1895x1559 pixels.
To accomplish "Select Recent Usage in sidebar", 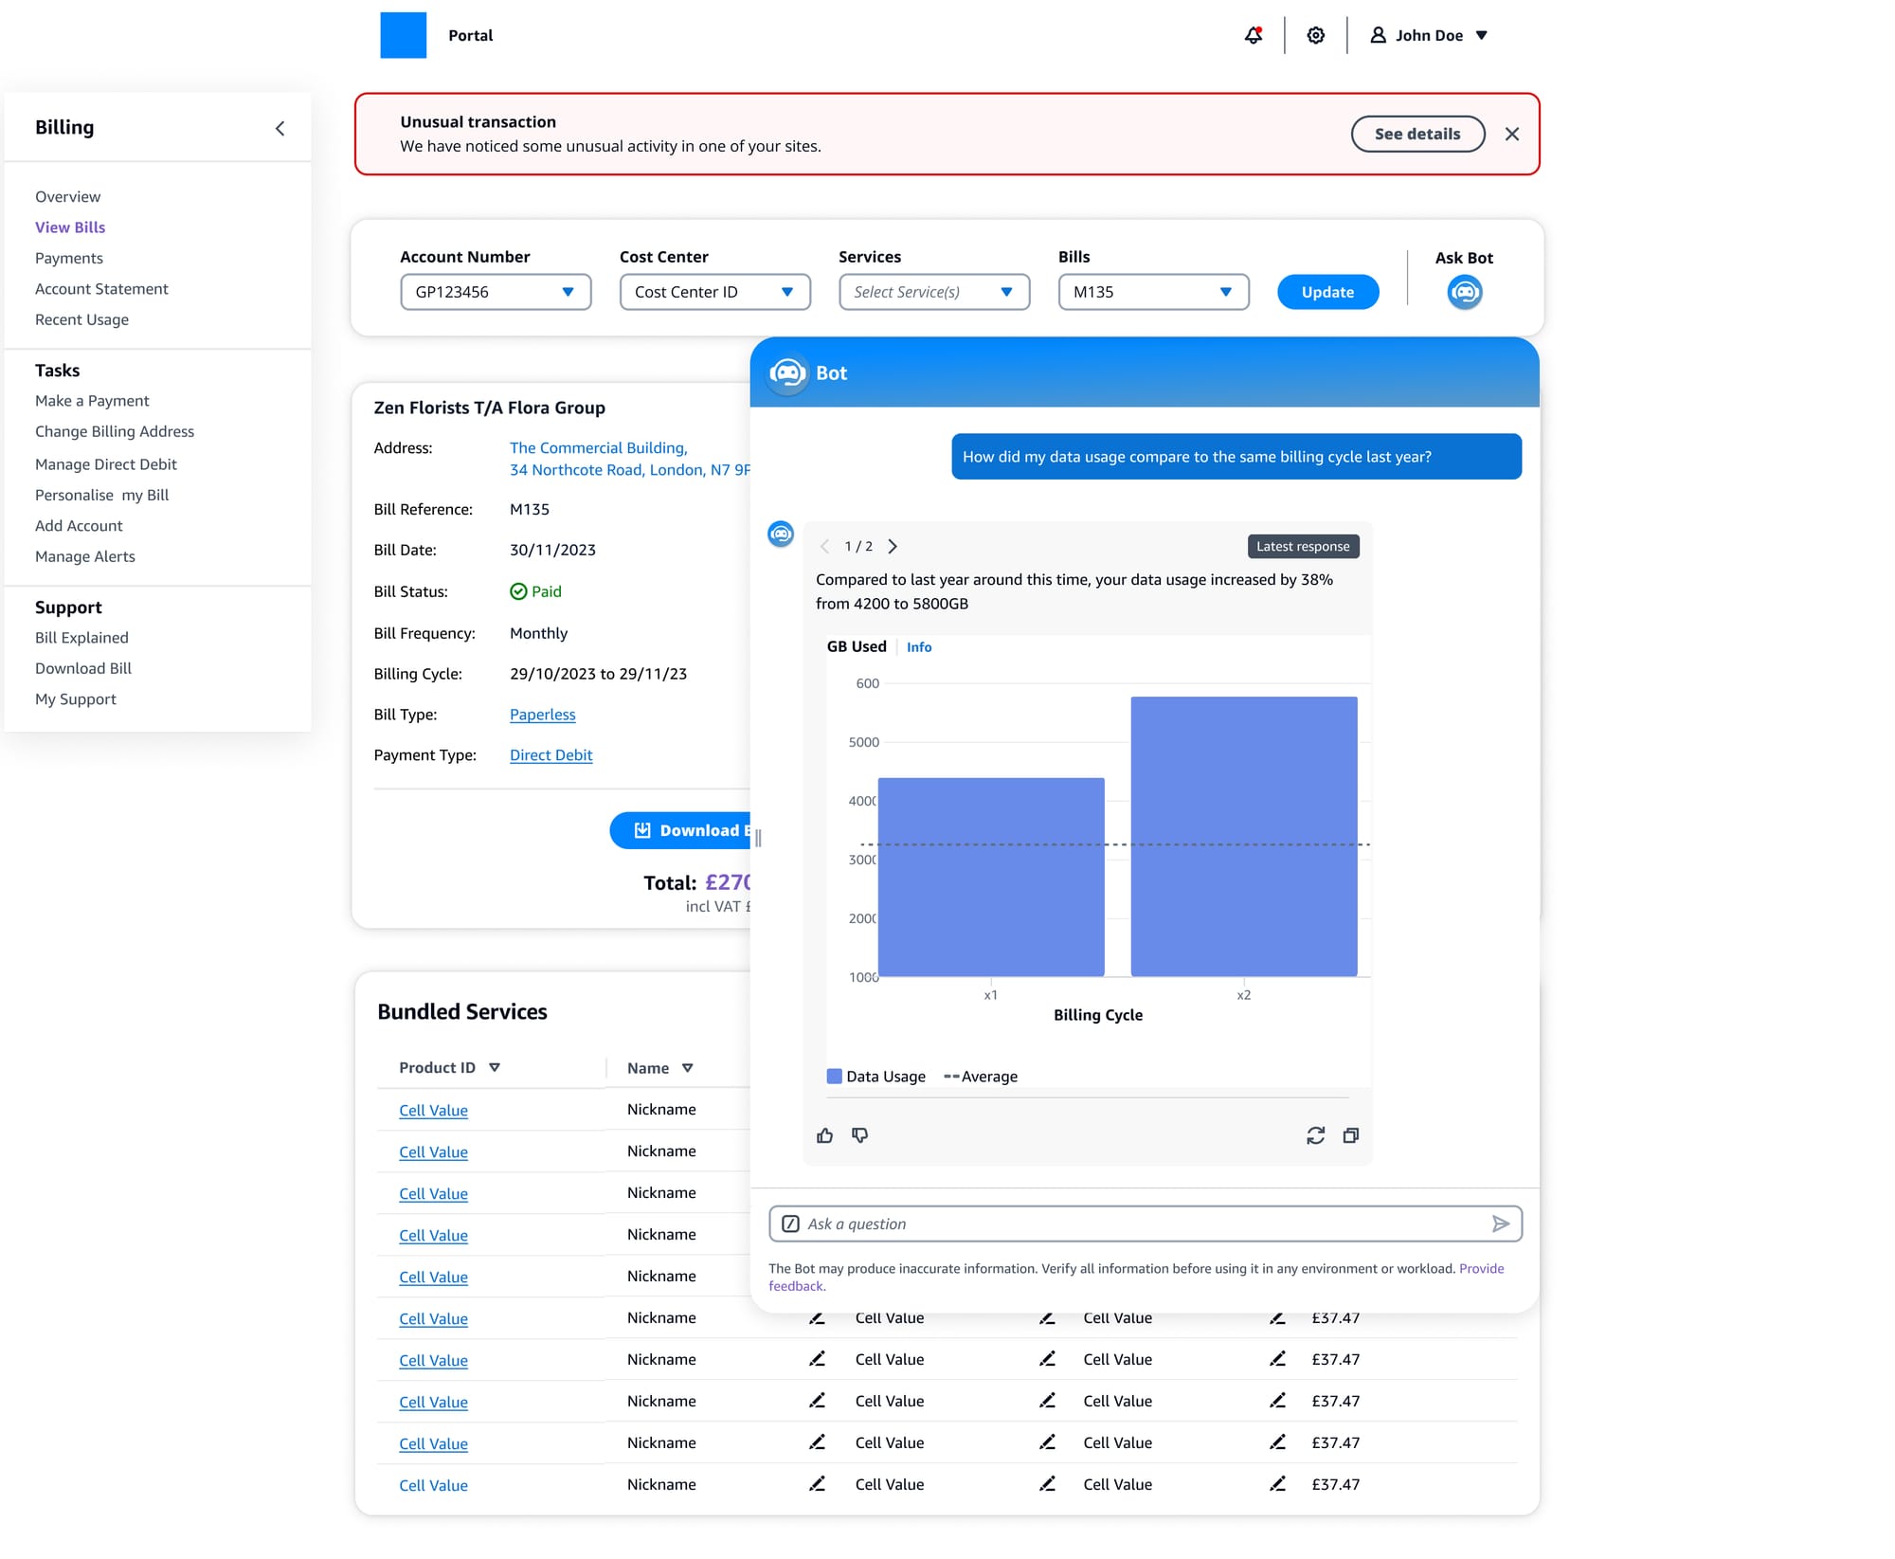I will 81,319.
